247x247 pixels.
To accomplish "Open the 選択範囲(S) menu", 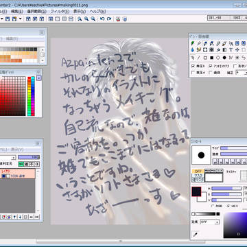I will point(36,11).
